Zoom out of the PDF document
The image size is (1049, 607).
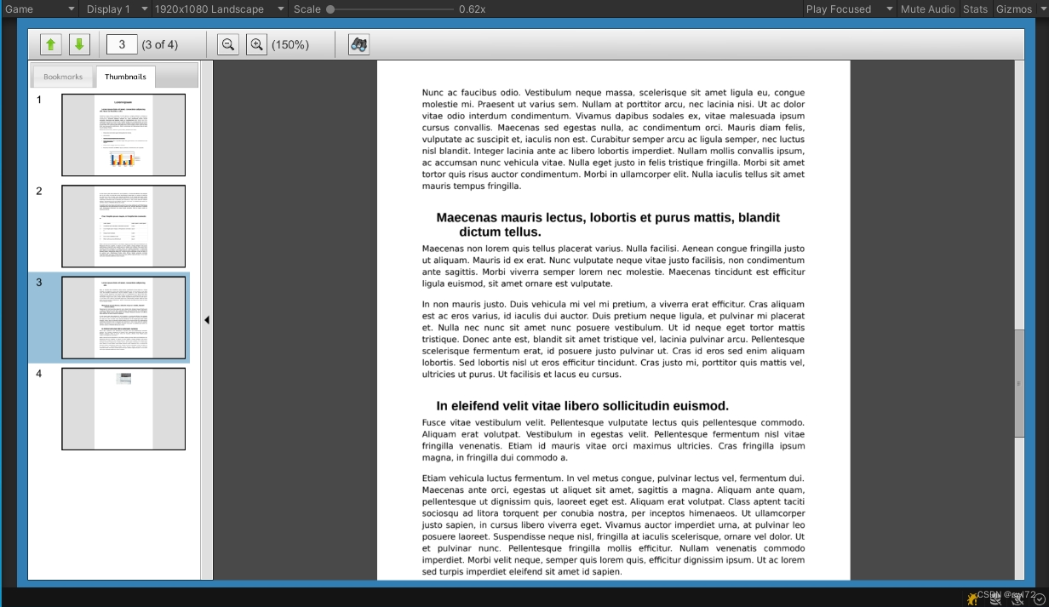[227, 43]
